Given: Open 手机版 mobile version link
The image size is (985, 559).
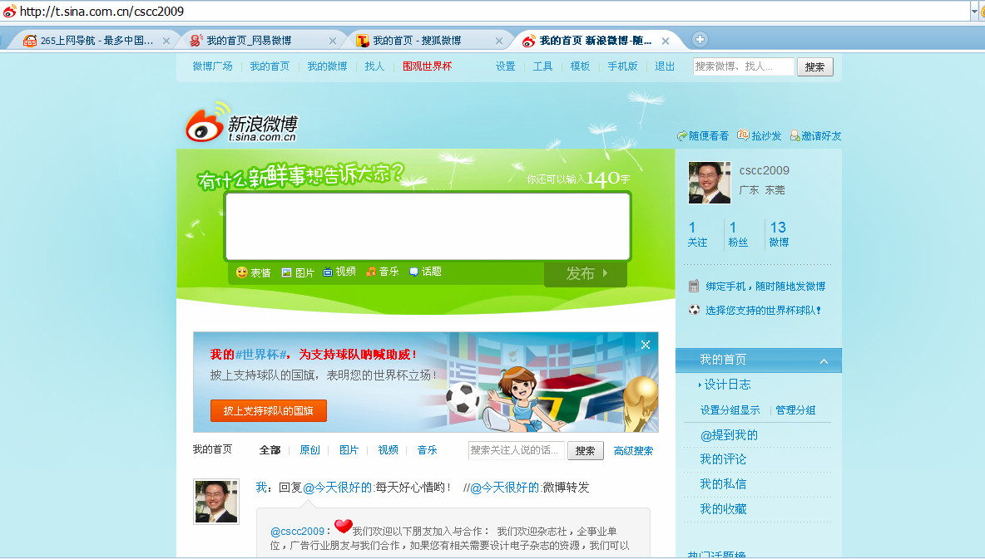Looking at the screenshot, I should 622,66.
